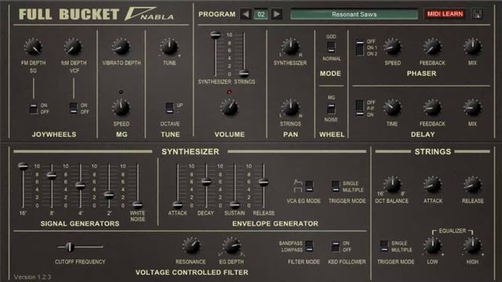Select the previous program arrow
502x282 pixels.
click(x=246, y=14)
